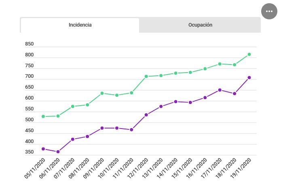Click the green data point for 09/11/2020
The width and height of the screenshot is (281, 185).
click(x=102, y=93)
